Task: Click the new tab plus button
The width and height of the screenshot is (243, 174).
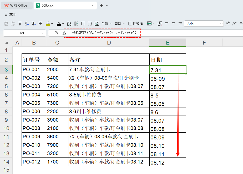Action: [x=101, y=6]
